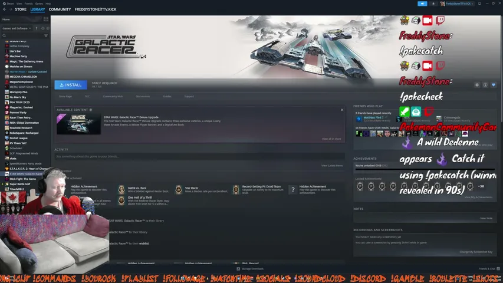The image size is (503, 283).
Task: Go forward with the navigation arrow
Action: (x=11, y=9)
